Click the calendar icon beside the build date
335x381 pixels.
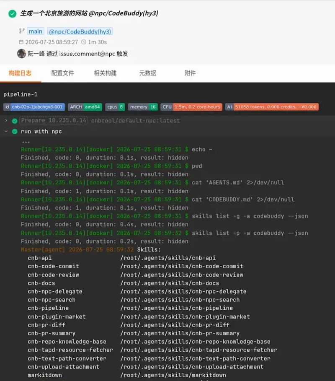21,42
